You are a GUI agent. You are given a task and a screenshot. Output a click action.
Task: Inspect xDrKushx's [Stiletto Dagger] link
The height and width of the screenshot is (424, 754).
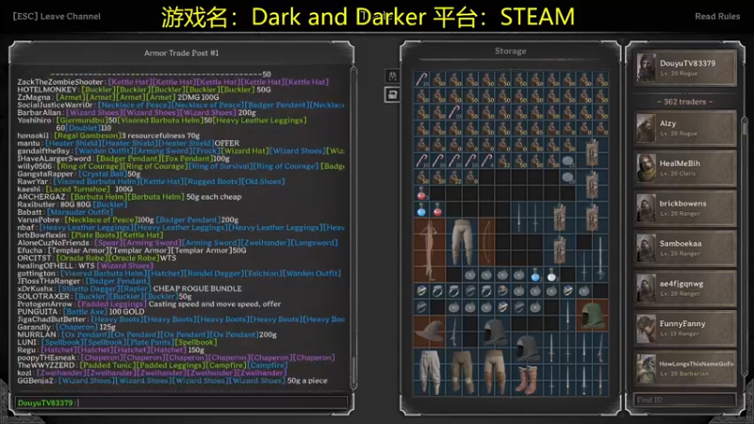(x=88, y=288)
